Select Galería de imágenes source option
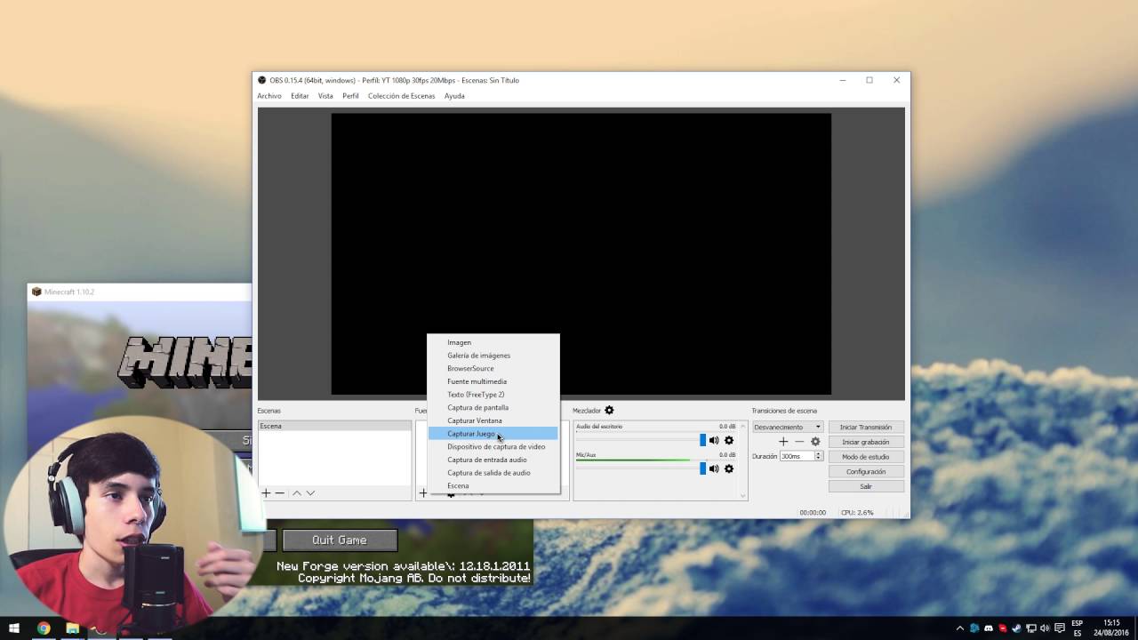The image size is (1138, 640). tap(493, 356)
